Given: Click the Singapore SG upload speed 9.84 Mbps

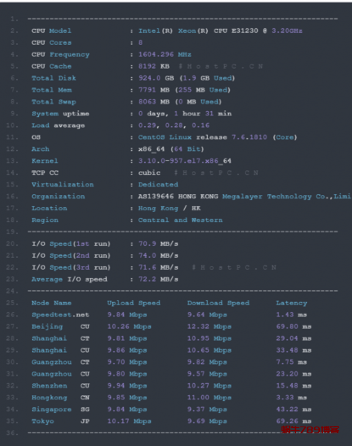Looking at the screenshot, I should coord(127,409).
